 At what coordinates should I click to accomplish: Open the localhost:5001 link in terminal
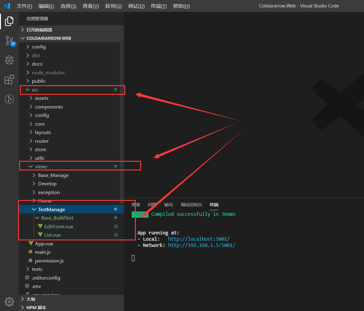coord(199,239)
